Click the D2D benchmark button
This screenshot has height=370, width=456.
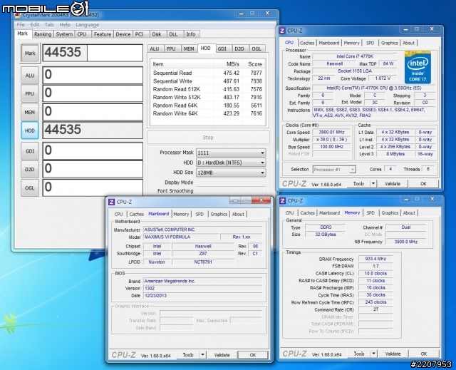coord(30,170)
